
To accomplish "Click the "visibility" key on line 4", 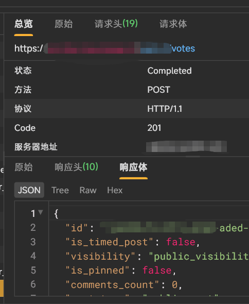I will pyautogui.click(x=100, y=256).
